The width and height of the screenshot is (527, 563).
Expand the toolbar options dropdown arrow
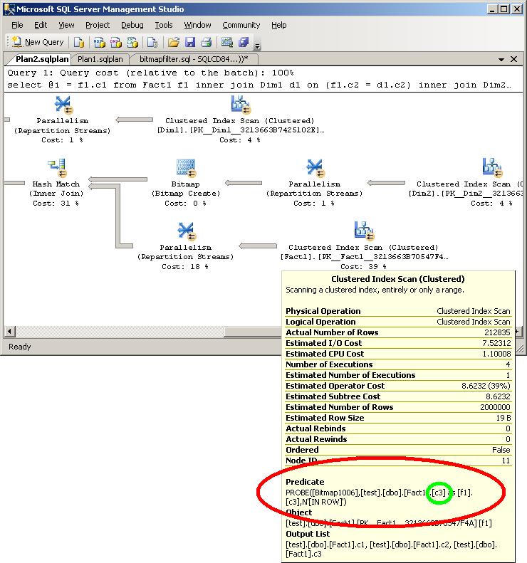[x=257, y=46]
